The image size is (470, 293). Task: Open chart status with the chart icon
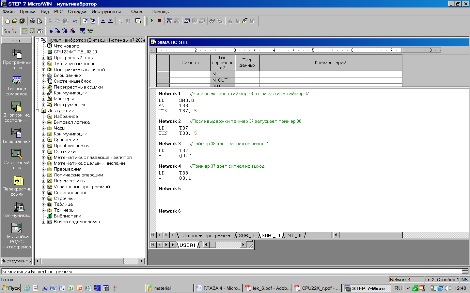187,21
